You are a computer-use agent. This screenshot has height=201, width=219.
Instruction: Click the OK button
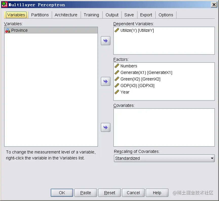pyautogui.click(x=62, y=193)
